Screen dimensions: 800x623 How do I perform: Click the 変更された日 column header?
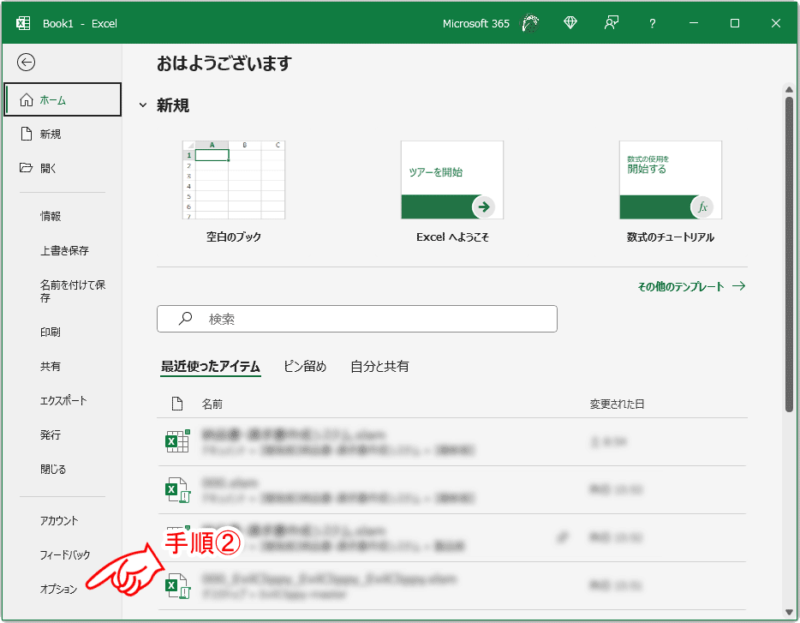coord(617,404)
